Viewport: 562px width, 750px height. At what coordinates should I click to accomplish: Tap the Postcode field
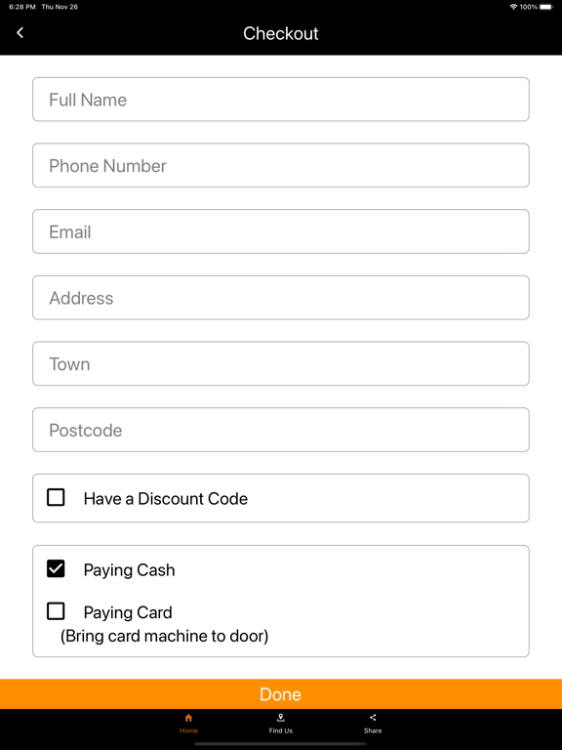pyautogui.click(x=281, y=430)
